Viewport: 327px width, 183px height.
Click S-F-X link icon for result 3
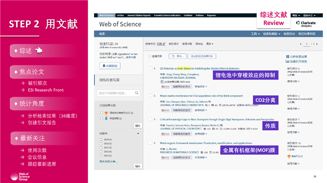165,134
